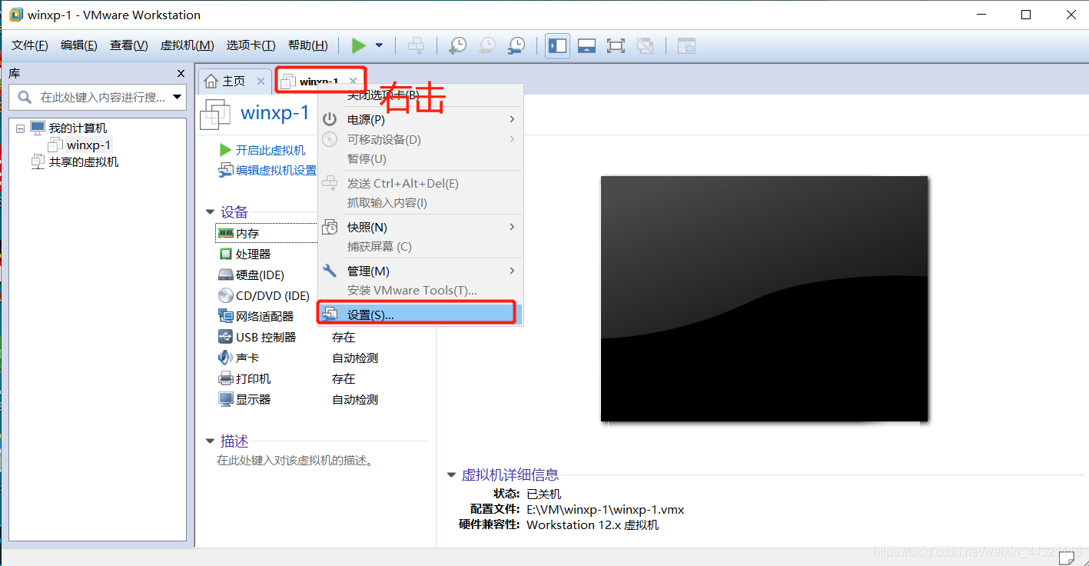
Task: Open the snapshot manager toolbar icon
Action: click(517, 45)
